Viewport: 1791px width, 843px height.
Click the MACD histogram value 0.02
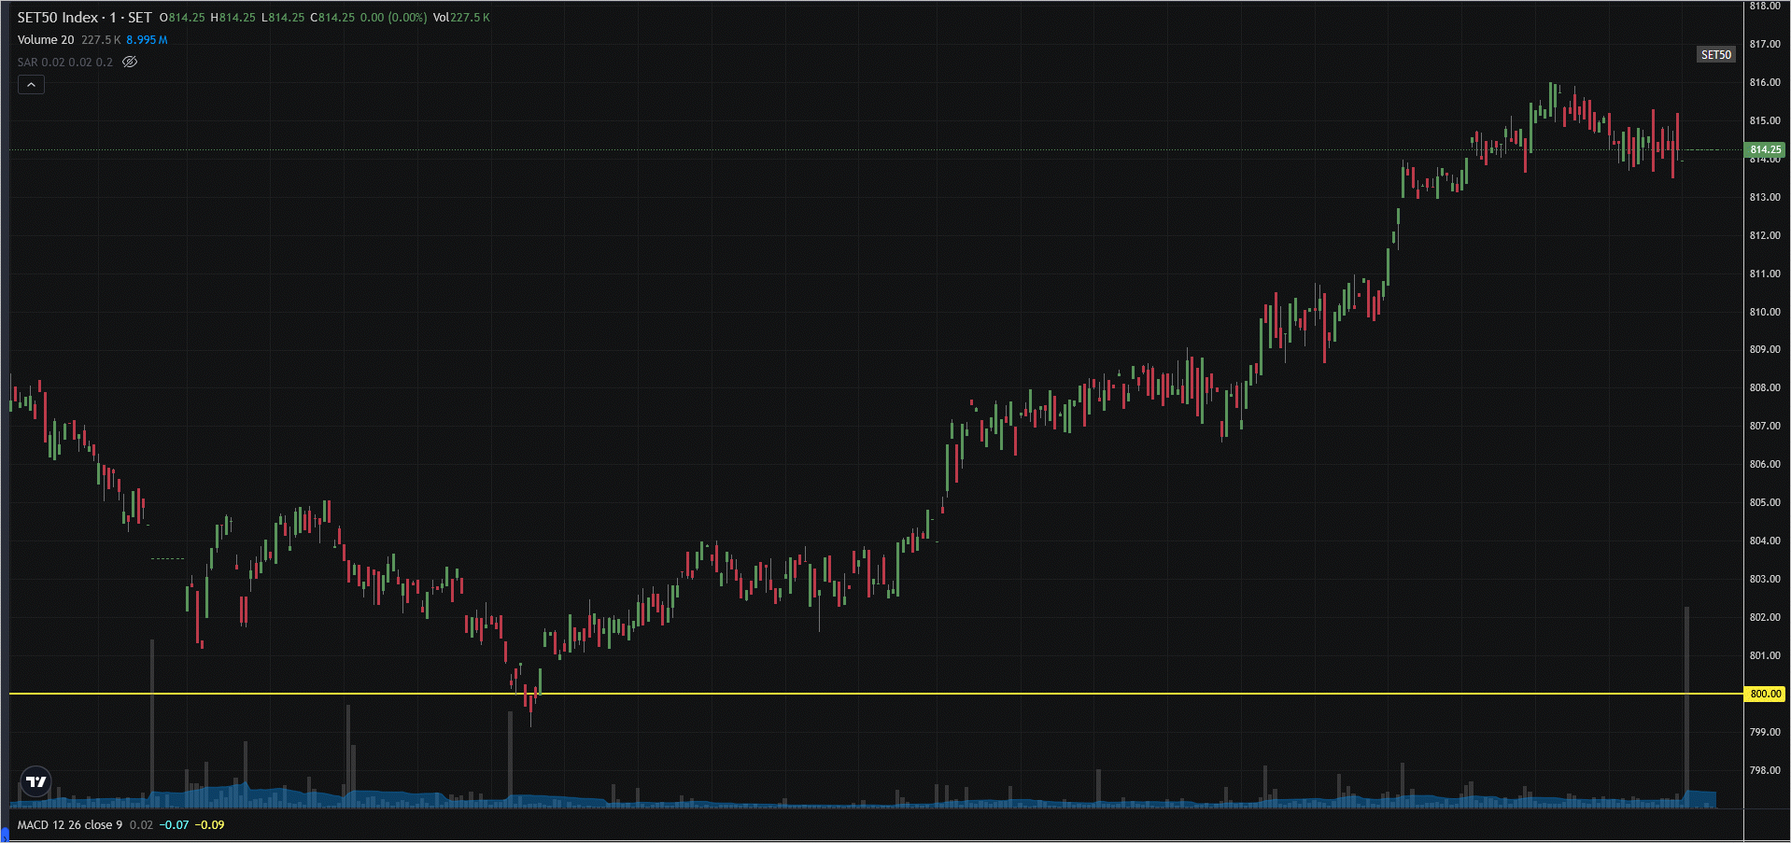click(x=141, y=825)
